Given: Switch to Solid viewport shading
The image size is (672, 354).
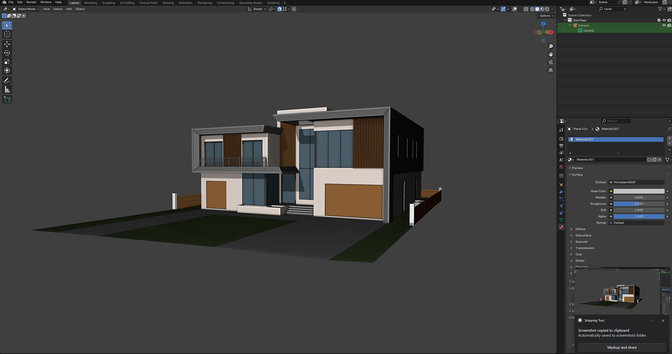Looking at the screenshot, I should coord(537,9).
